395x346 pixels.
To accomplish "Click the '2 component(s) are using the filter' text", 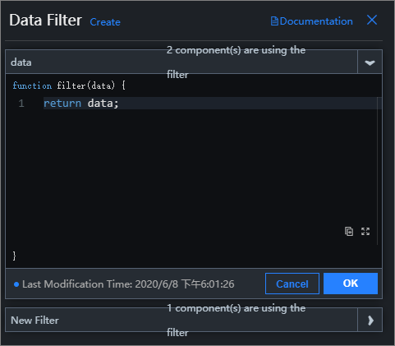I will pos(236,62).
